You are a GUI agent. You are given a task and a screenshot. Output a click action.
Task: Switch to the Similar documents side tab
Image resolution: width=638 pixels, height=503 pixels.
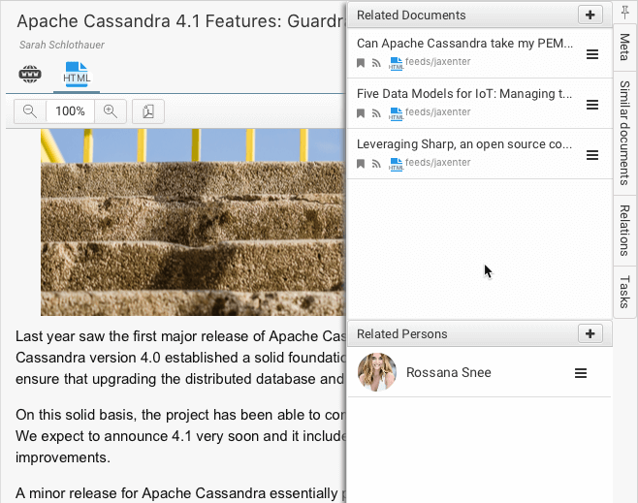point(624,126)
